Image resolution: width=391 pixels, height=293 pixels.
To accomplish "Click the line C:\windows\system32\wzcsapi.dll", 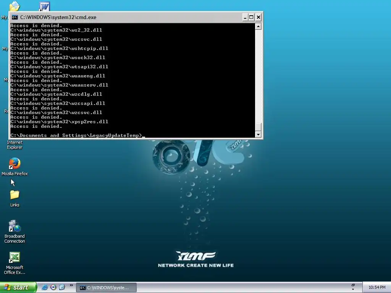I will pyautogui.click(x=58, y=103).
